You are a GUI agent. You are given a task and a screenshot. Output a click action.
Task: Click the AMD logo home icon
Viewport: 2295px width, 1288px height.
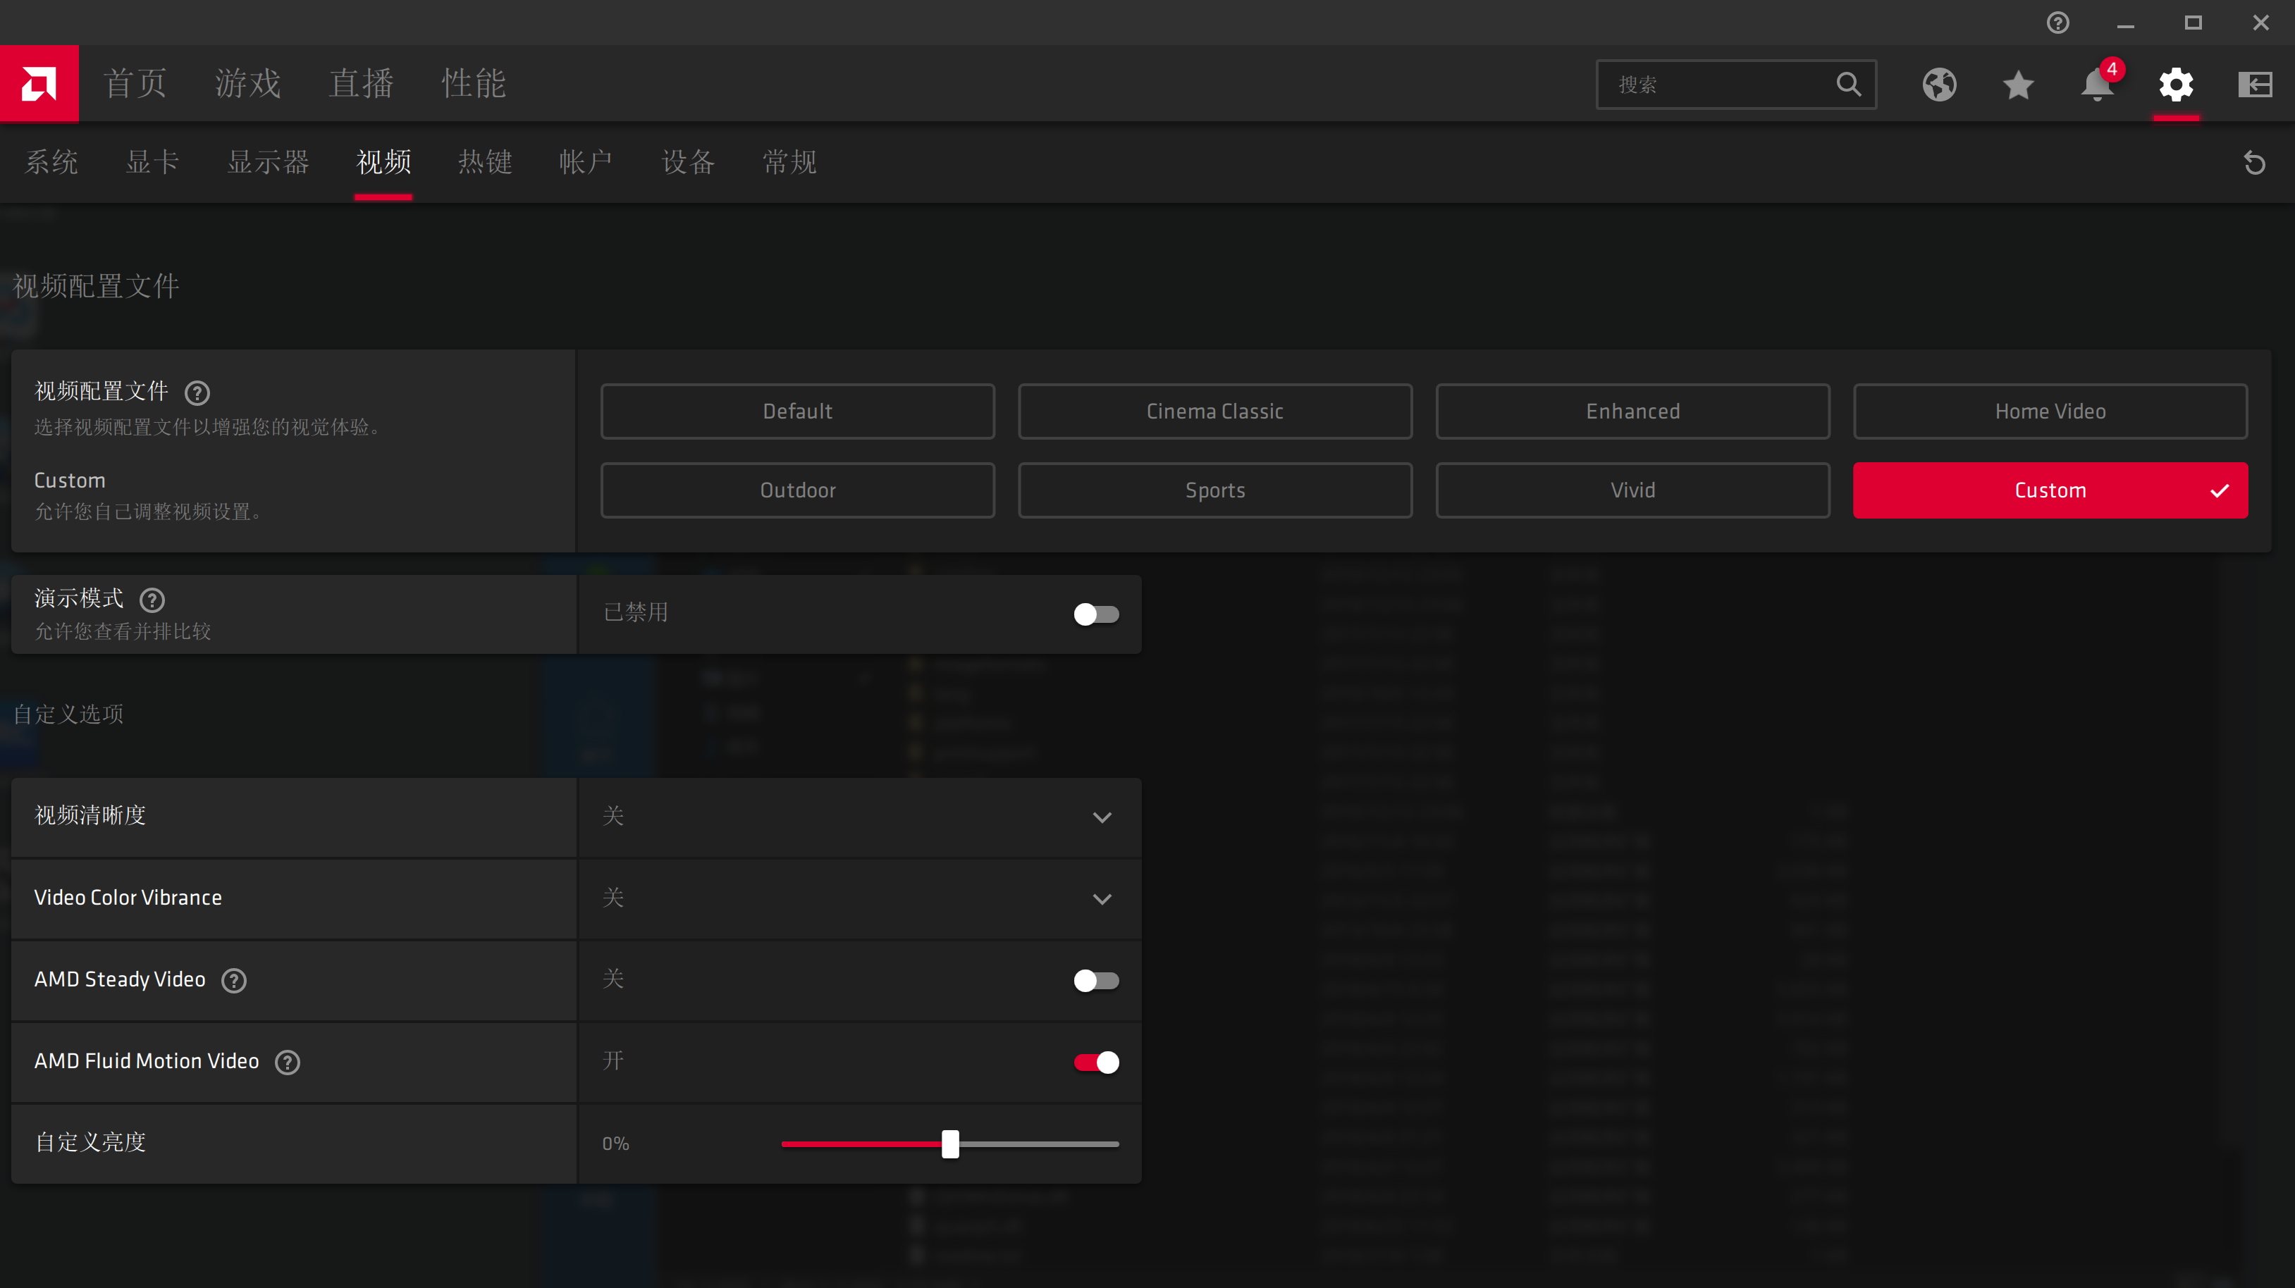pyautogui.click(x=39, y=84)
